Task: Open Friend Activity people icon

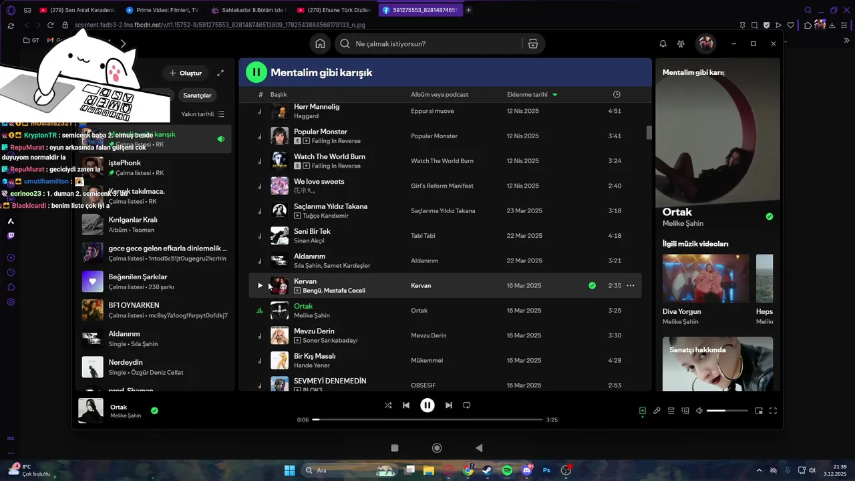Action: 681,43
